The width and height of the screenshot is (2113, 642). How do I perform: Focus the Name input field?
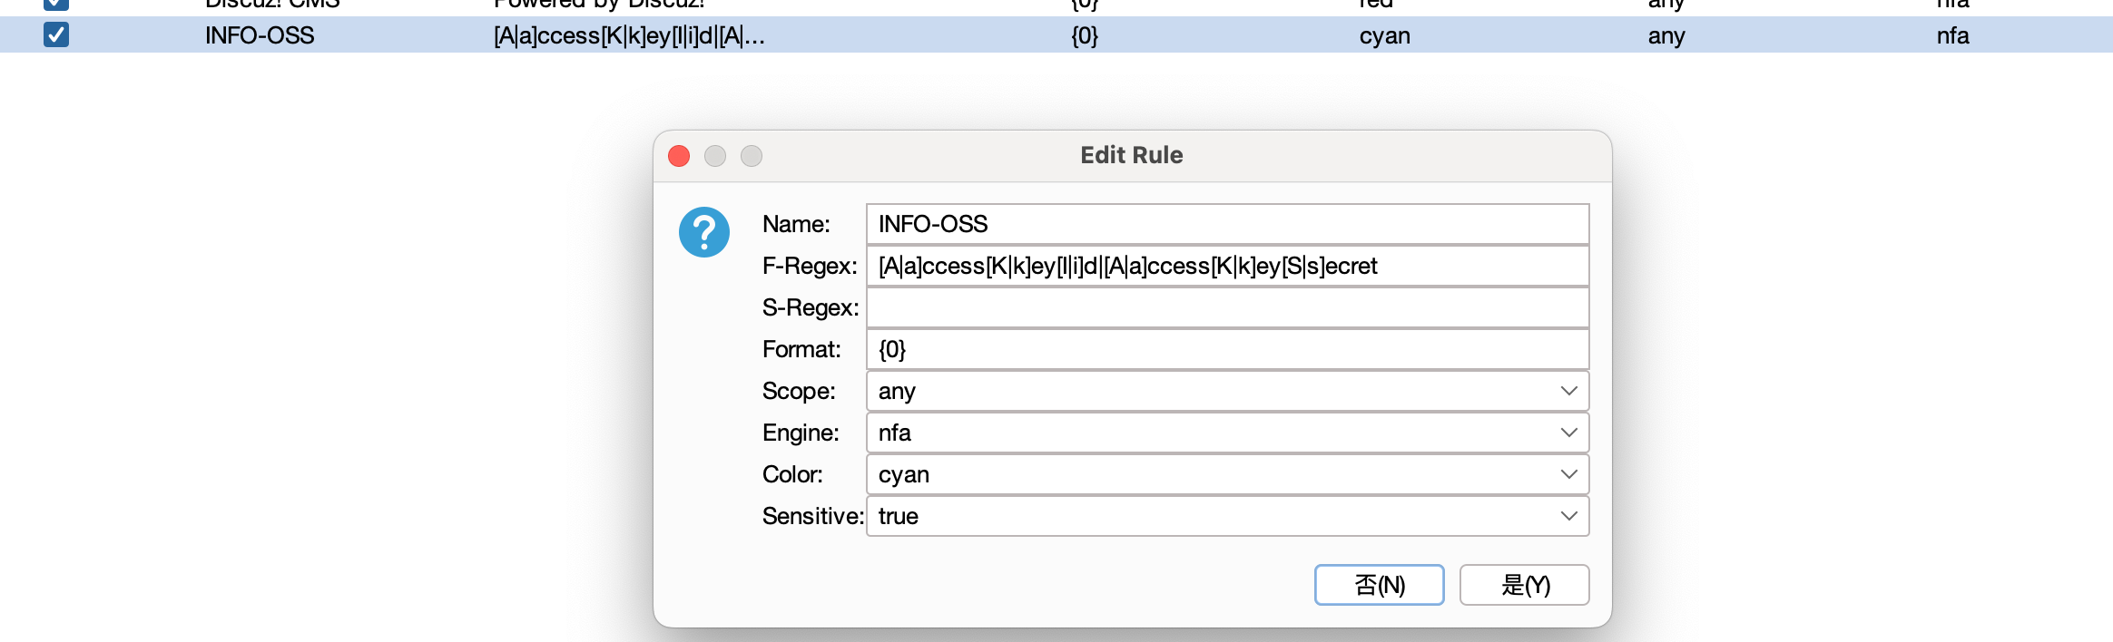1228,224
